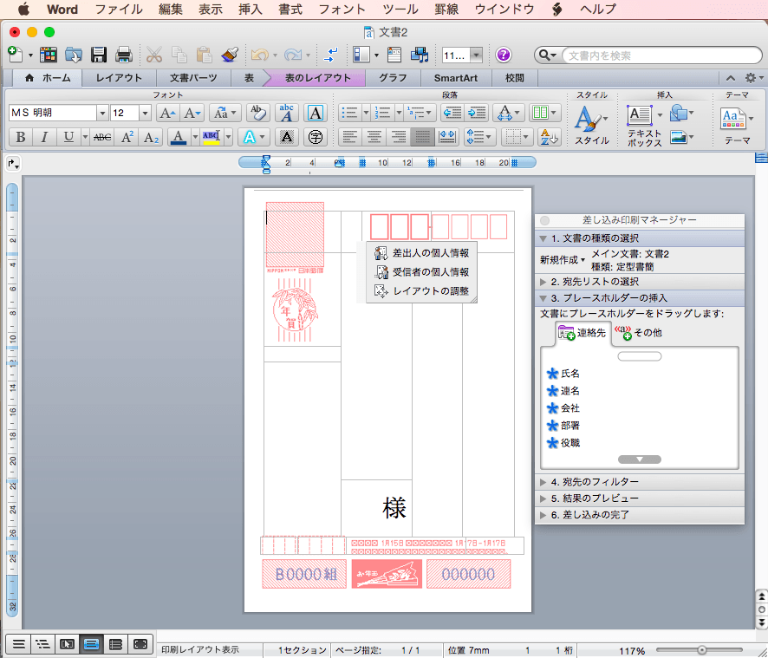This screenshot has width=768, height=658.
Task: Toggle Bold formatting button
Action: click(20, 137)
